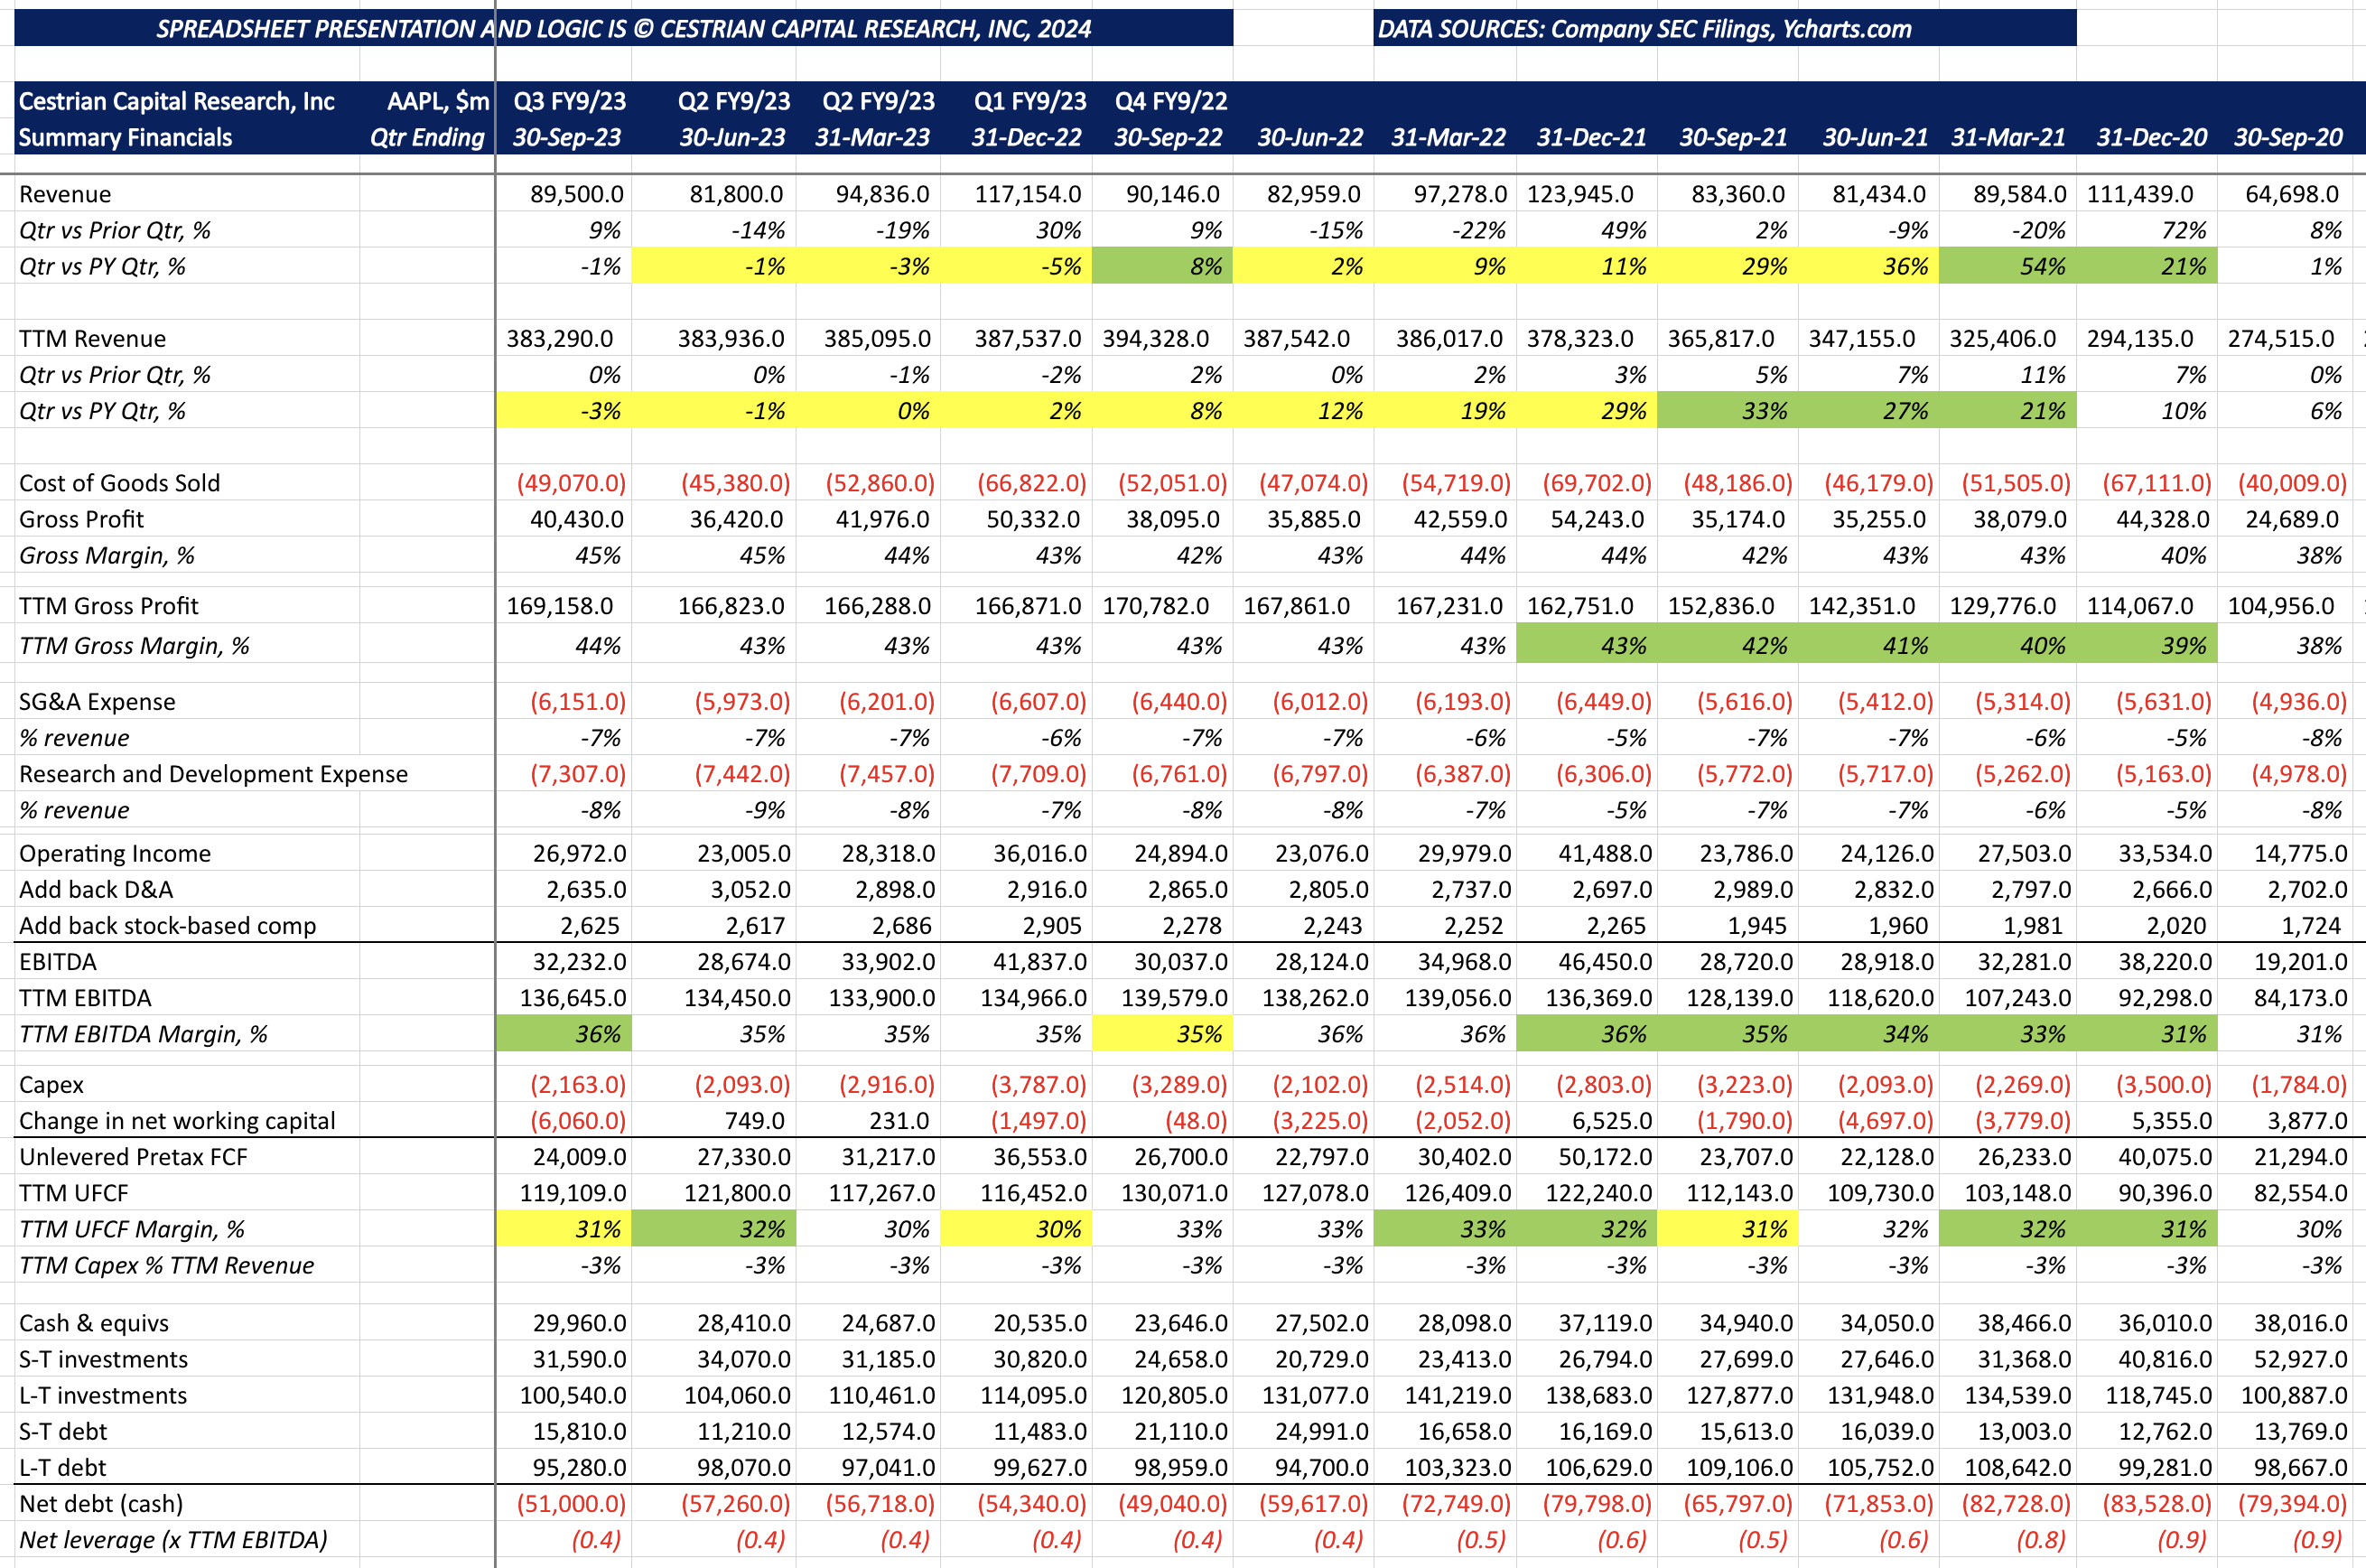Select the Cost of Goods Sold label

pos(119,483)
